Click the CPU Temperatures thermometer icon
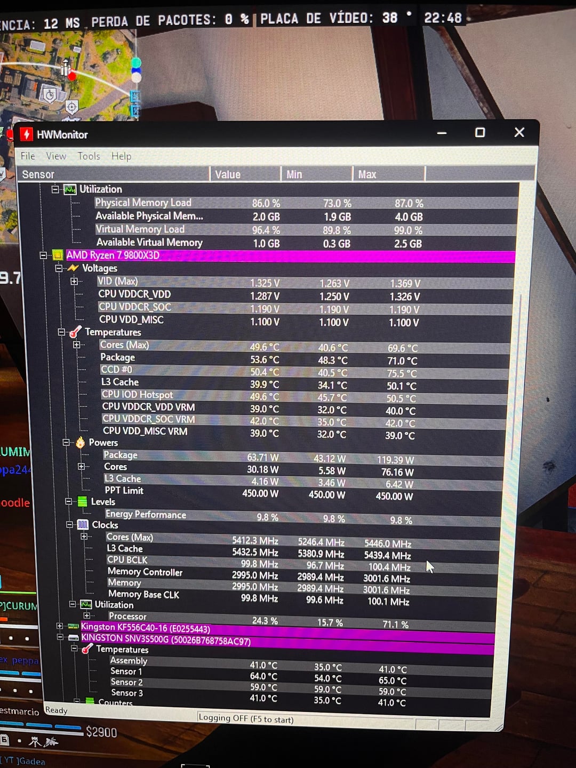 pos(76,332)
